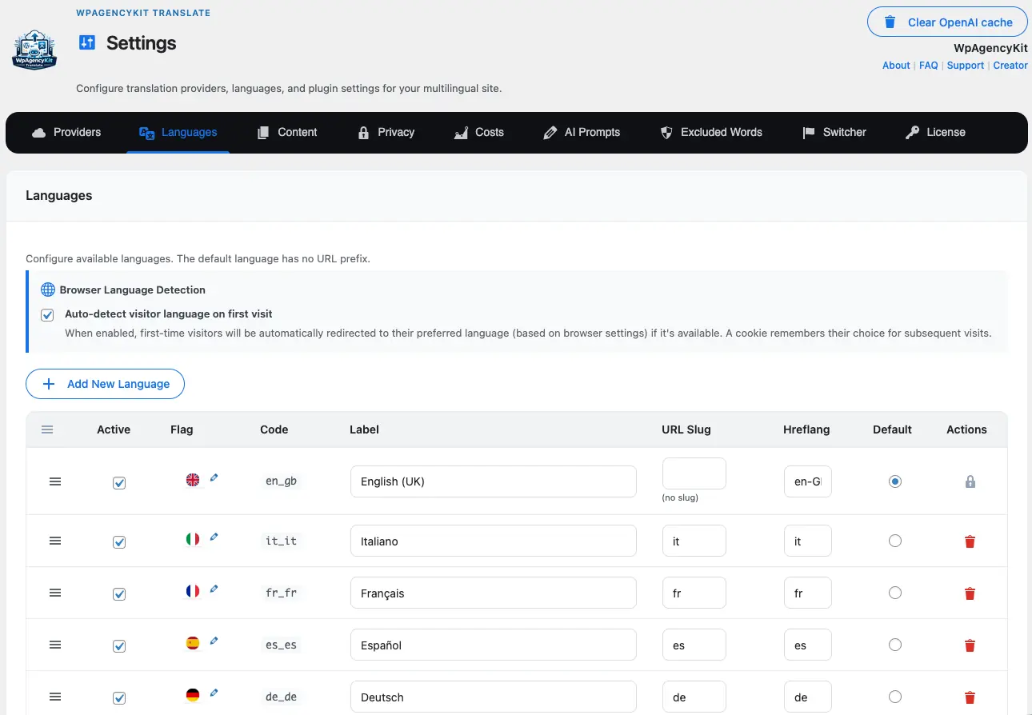The height and width of the screenshot is (715, 1032).
Task: Select the English (UK) default radio button
Action: (895, 481)
